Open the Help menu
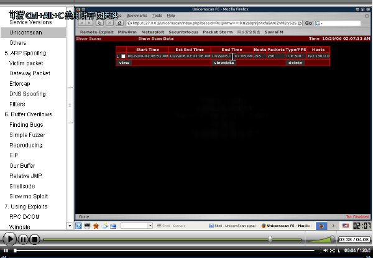 [171, 16]
